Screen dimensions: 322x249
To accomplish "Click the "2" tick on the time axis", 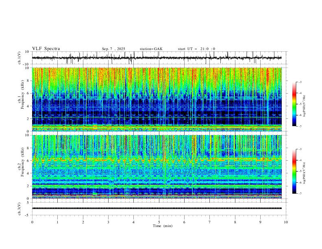I will click(83, 222).
